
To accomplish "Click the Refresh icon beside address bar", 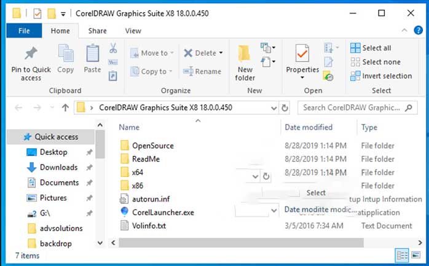I will click(x=285, y=108).
